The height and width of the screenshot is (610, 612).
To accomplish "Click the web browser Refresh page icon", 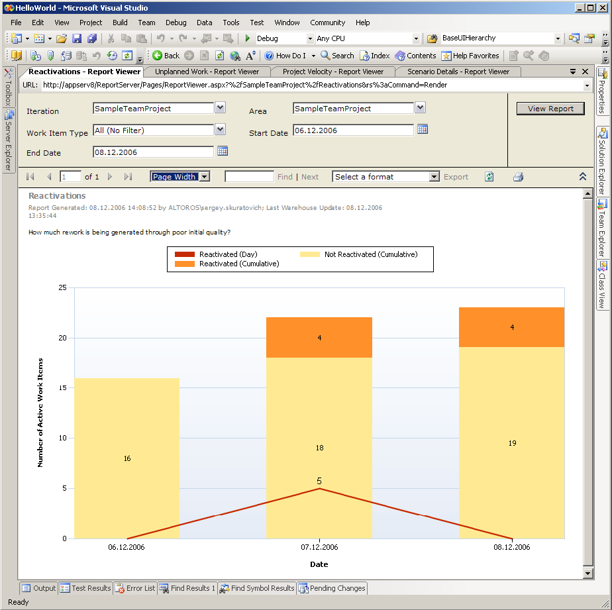I will pos(220,56).
